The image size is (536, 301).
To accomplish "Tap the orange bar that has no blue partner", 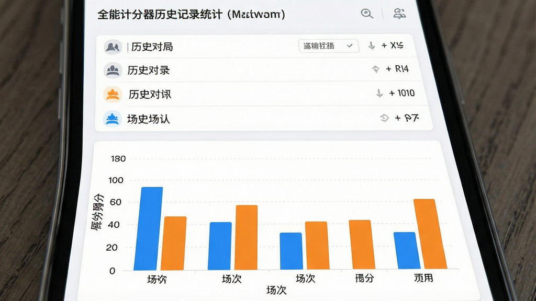I will pos(362,245).
